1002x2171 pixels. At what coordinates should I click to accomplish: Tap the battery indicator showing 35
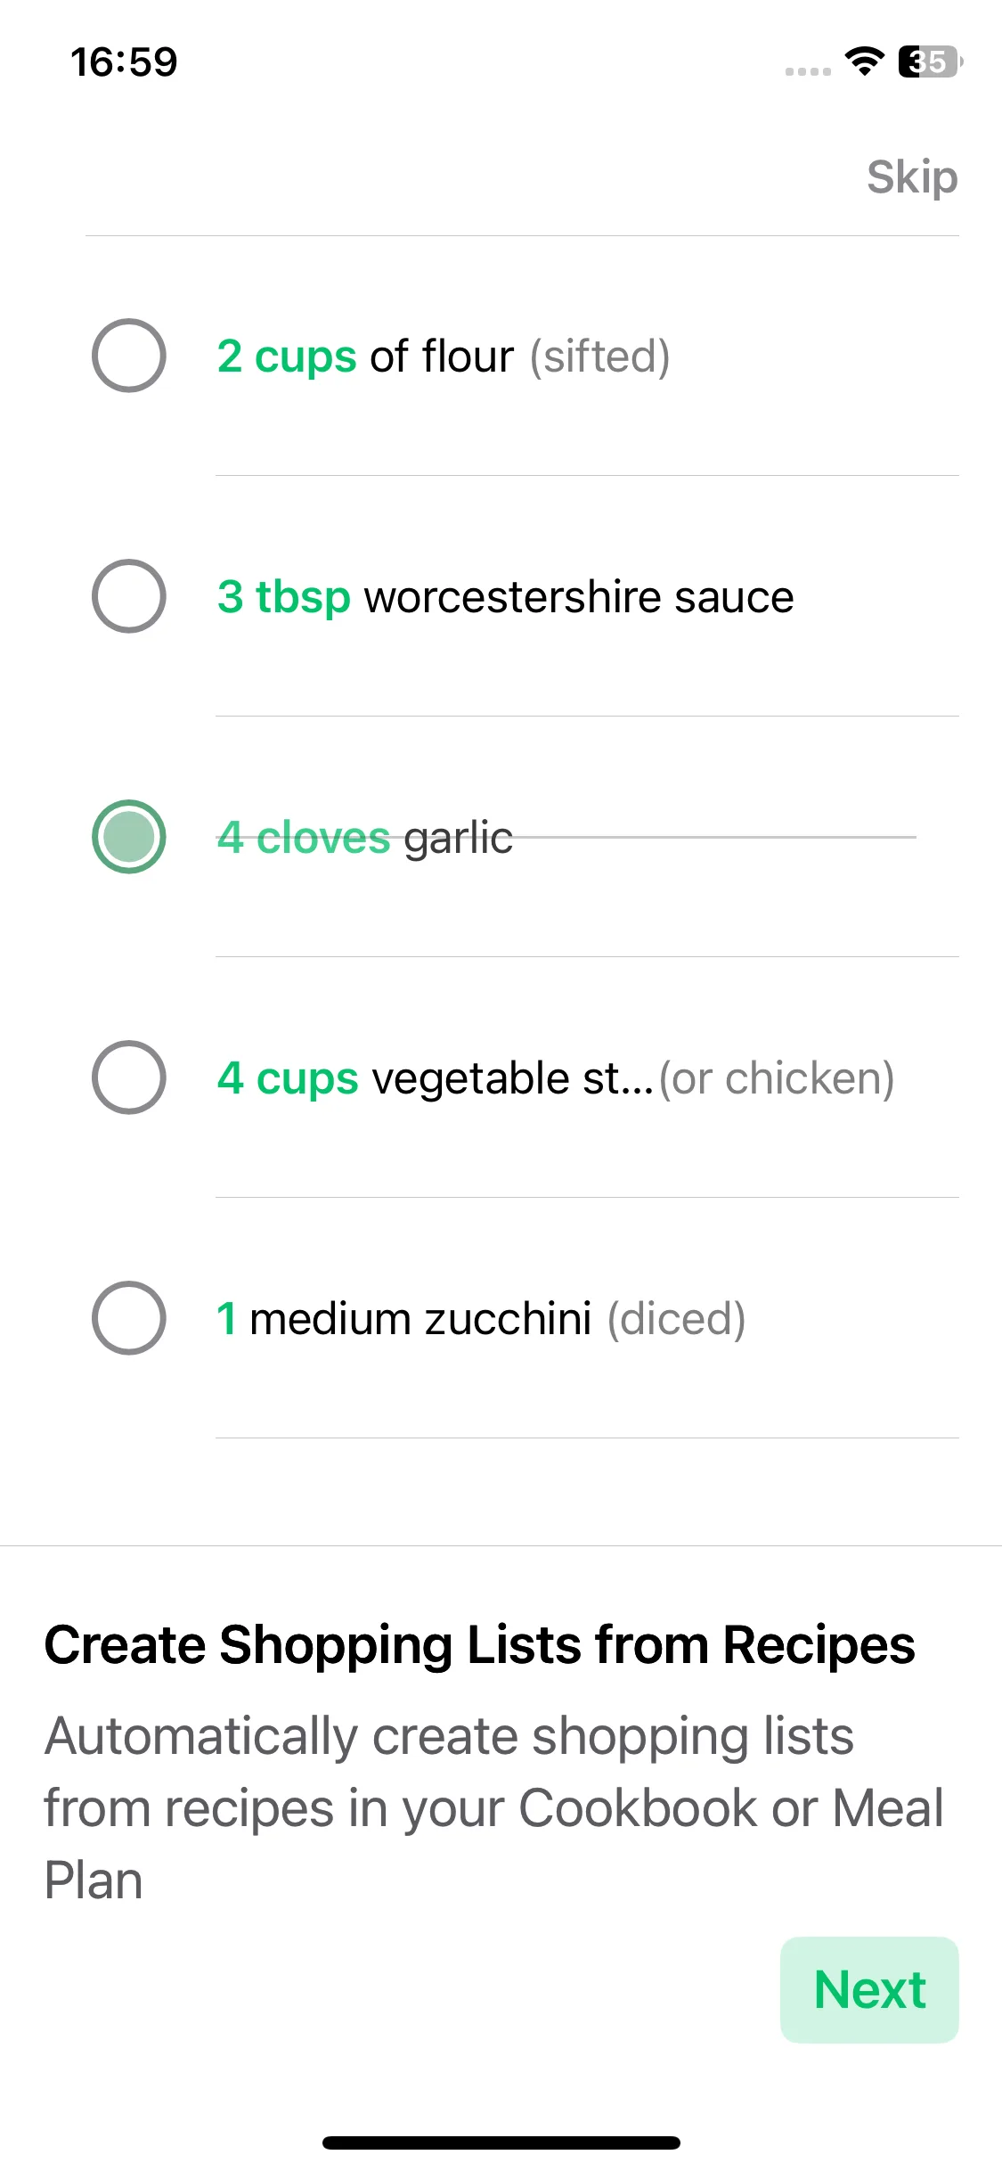931,61
